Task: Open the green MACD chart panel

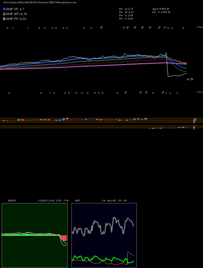Action: [x=35, y=236]
